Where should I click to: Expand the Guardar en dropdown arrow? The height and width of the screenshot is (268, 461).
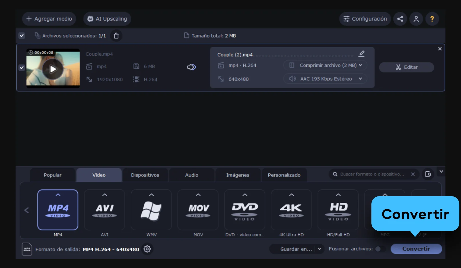coord(320,249)
